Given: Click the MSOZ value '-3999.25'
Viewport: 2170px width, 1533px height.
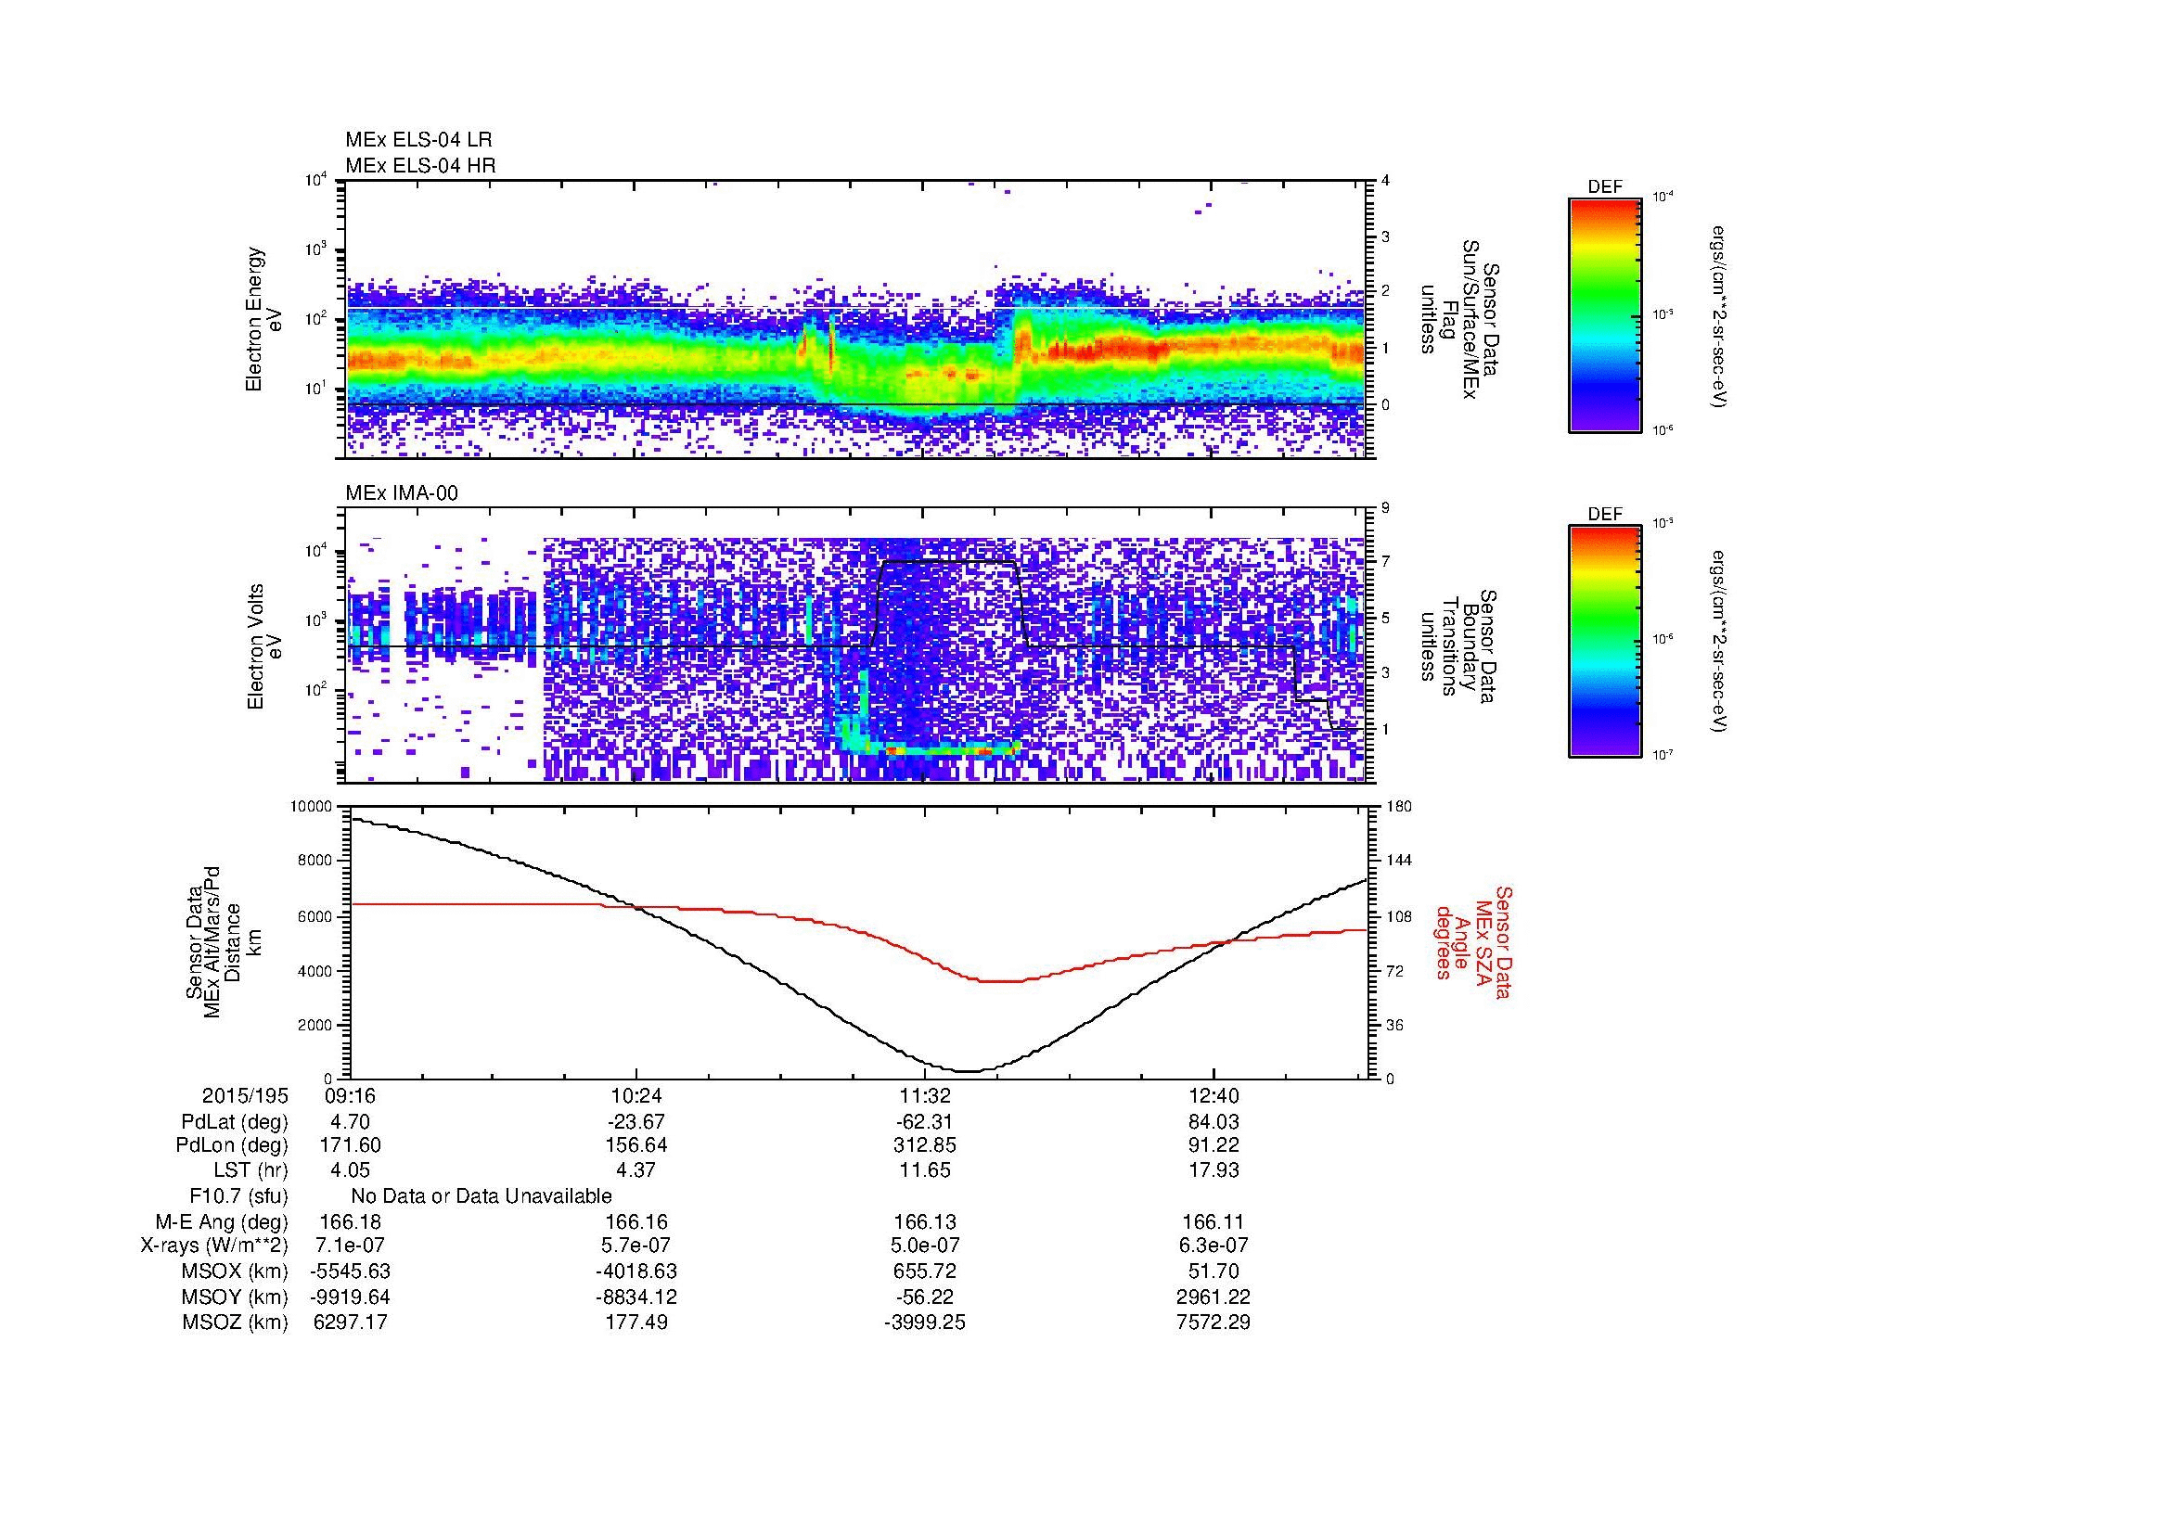Looking at the screenshot, I should (x=925, y=1322).
